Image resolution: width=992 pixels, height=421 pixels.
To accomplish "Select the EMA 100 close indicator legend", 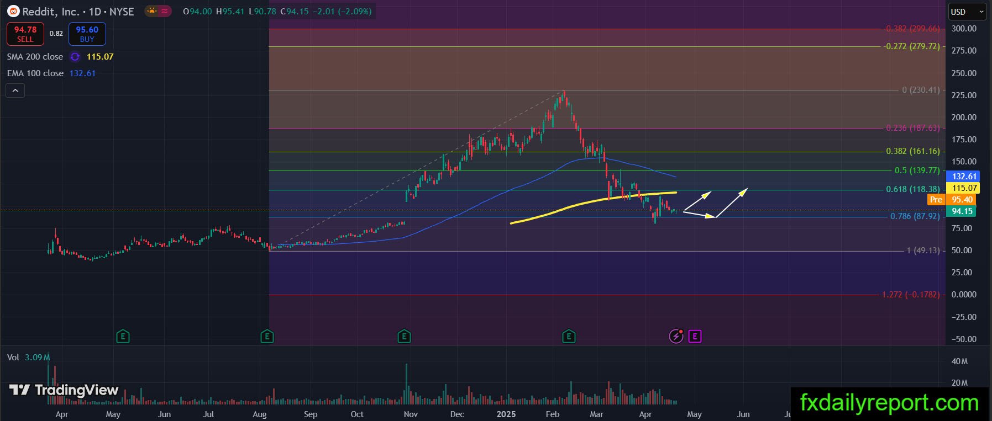I will (35, 73).
